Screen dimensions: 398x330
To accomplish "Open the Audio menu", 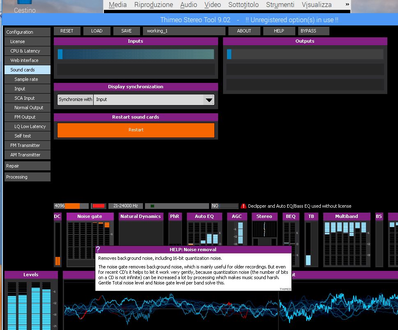I will [x=189, y=5].
